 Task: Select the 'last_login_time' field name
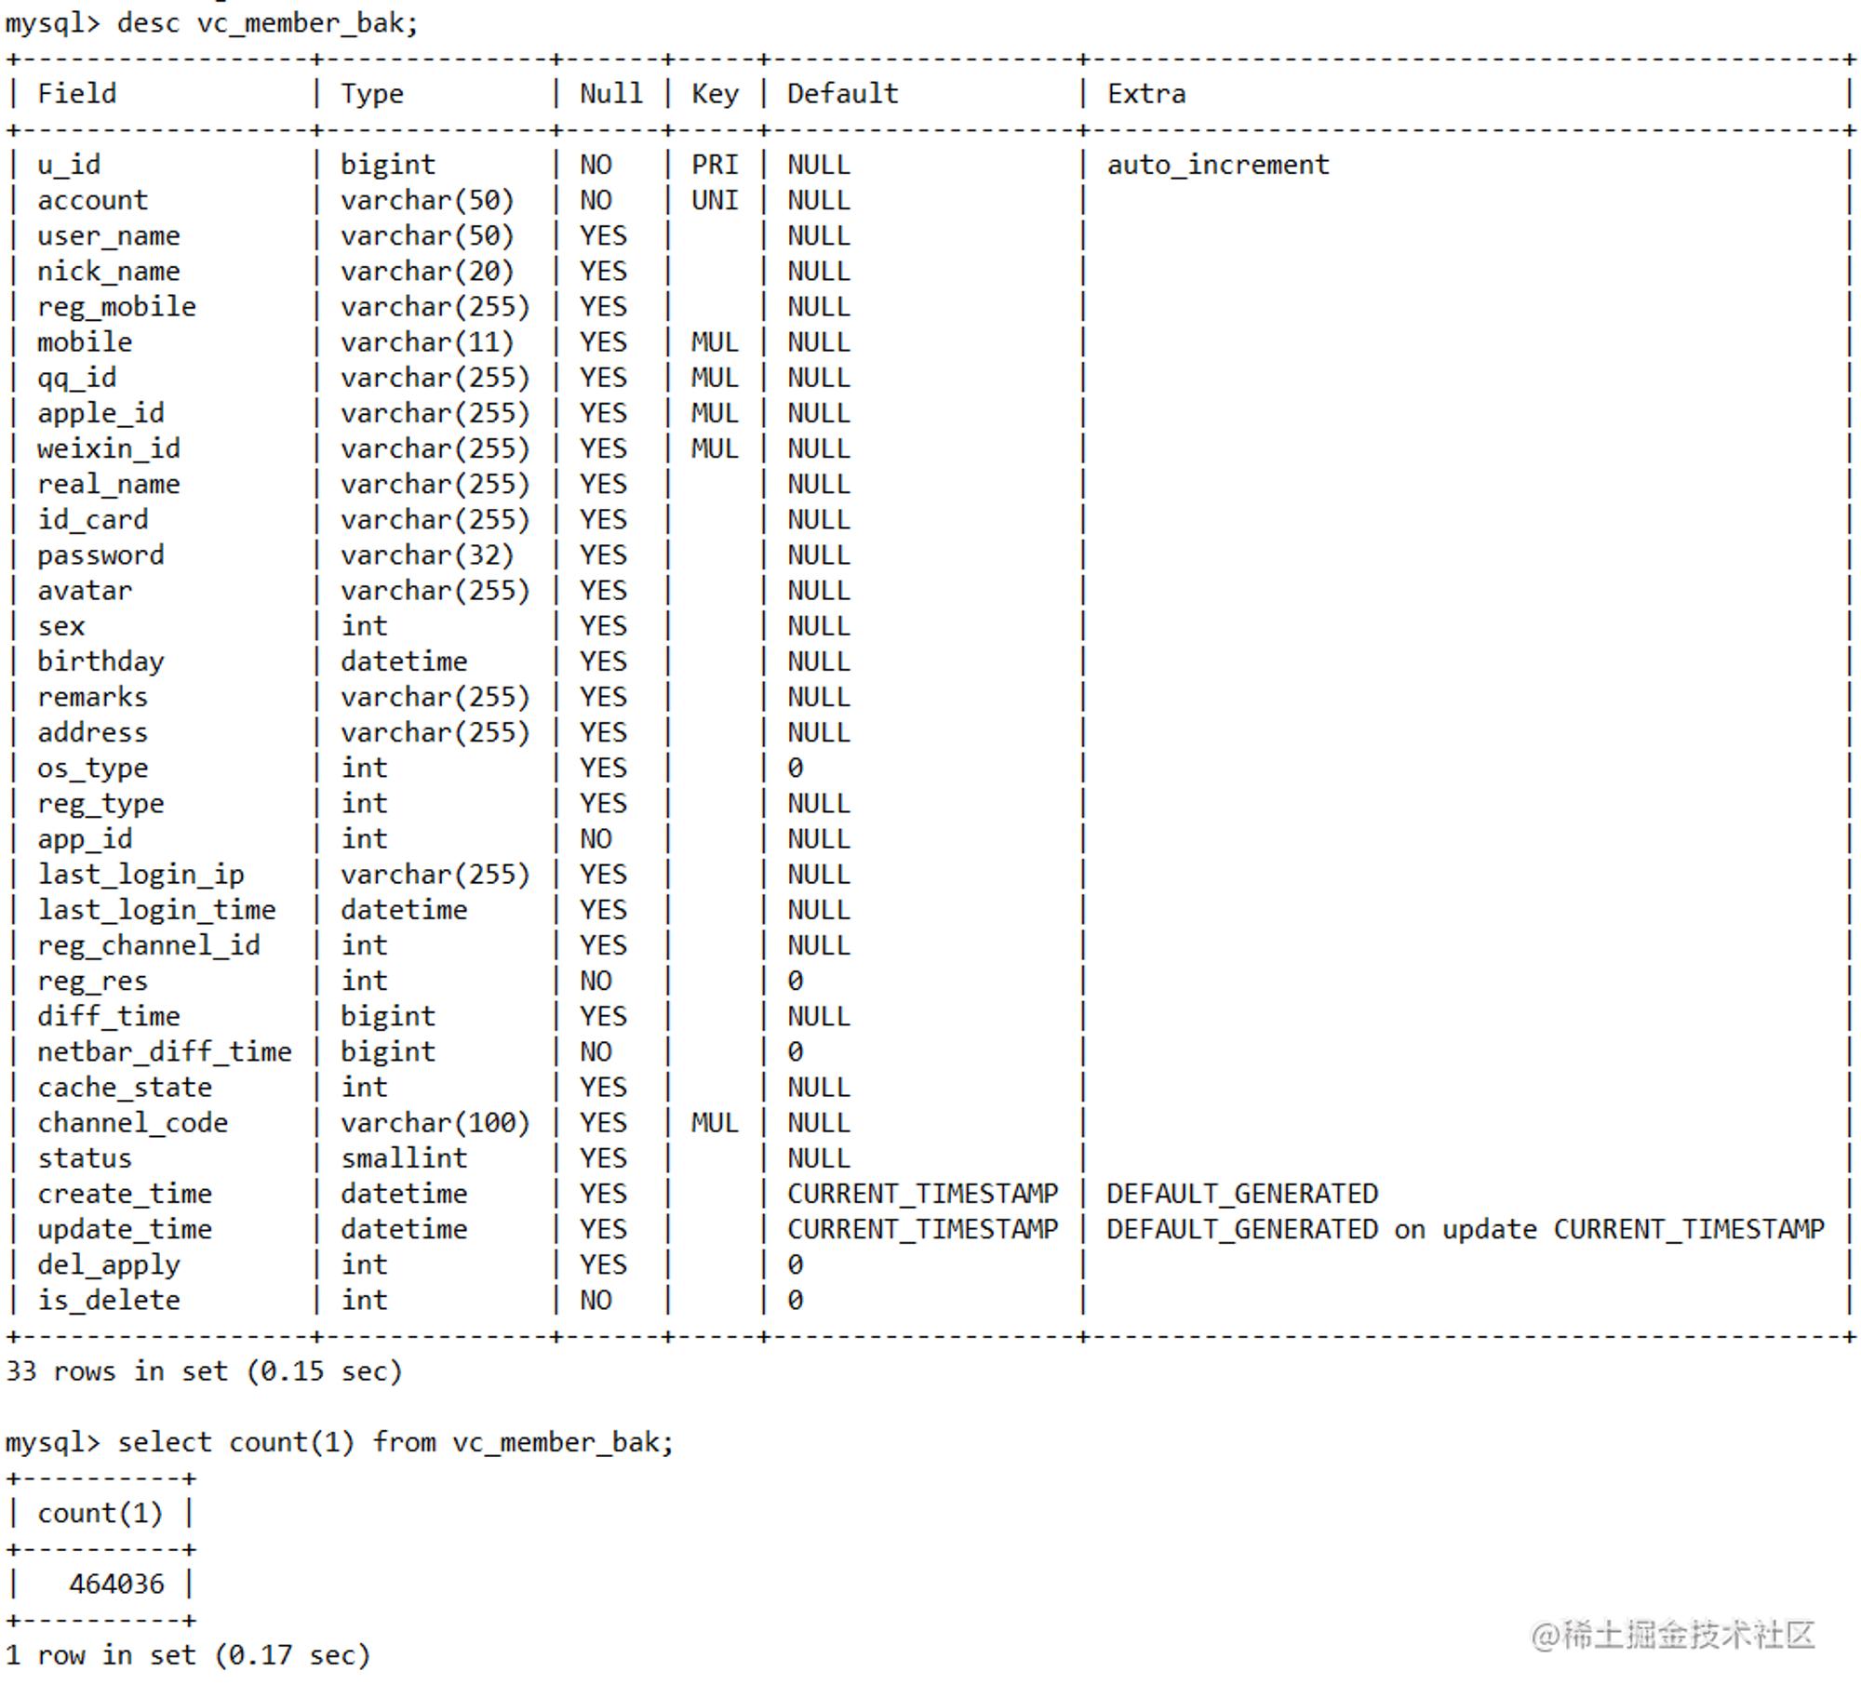(x=157, y=910)
